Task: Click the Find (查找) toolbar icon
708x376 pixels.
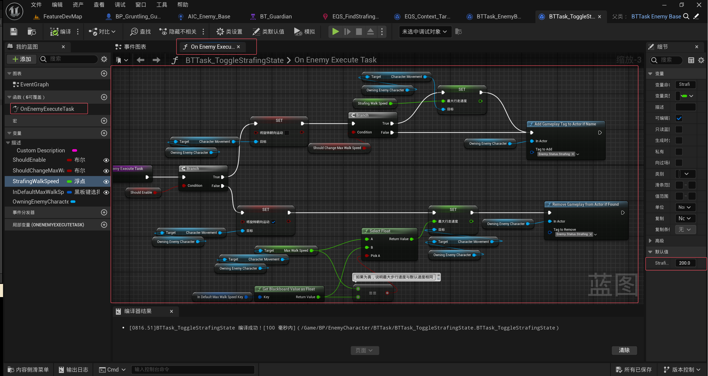Action: (x=134, y=32)
